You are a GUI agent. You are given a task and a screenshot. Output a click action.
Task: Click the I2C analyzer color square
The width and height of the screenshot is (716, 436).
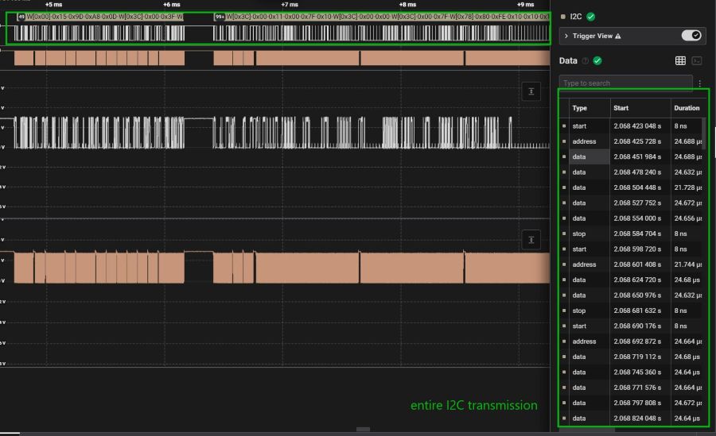tap(563, 17)
